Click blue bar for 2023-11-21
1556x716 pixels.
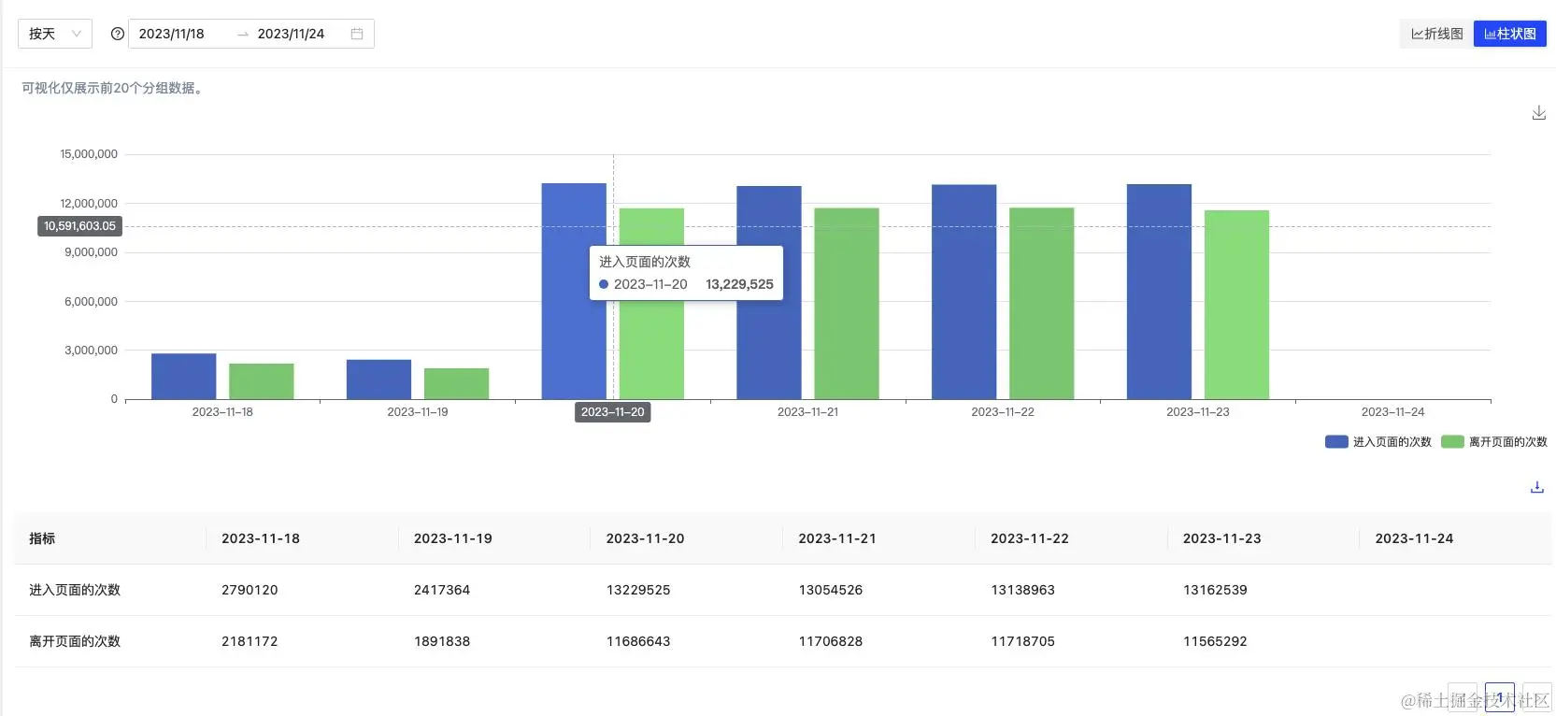769,293
